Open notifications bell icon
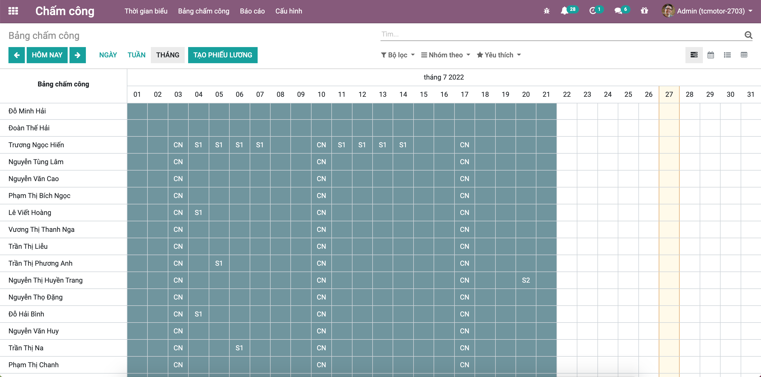The height and width of the screenshot is (377, 761). tap(564, 11)
